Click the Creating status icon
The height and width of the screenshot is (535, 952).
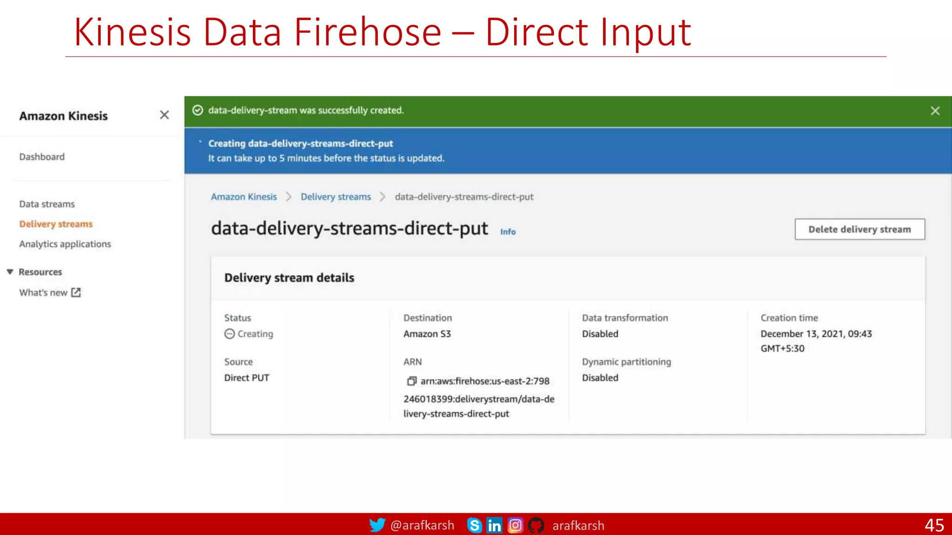coord(230,334)
